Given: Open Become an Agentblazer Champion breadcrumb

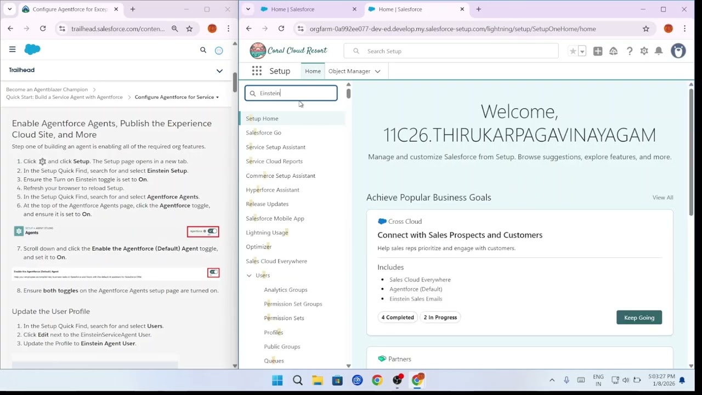Looking at the screenshot, I should (47, 89).
